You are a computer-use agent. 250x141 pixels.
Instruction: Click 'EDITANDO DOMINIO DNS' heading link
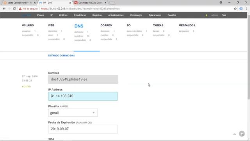(x=61, y=56)
